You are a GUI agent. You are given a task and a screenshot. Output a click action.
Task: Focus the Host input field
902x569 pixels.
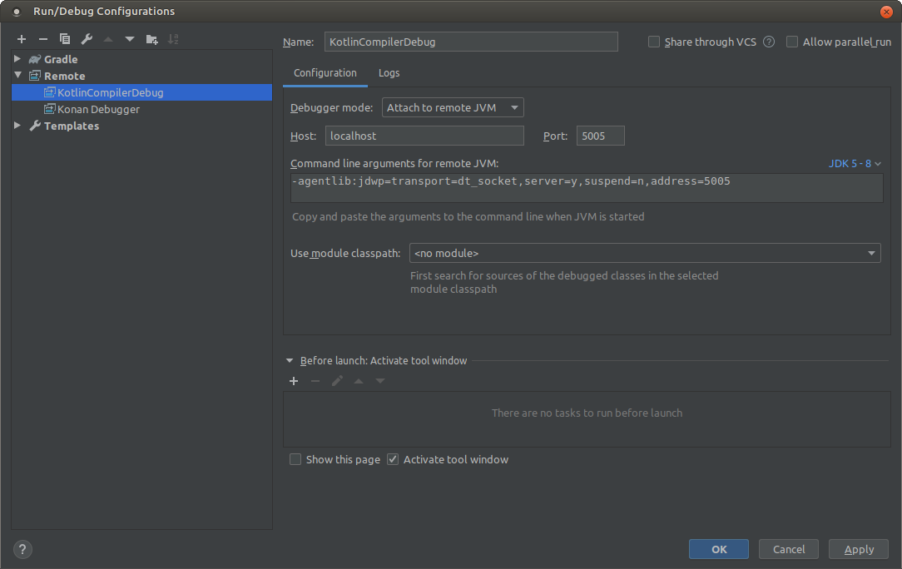tap(424, 136)
